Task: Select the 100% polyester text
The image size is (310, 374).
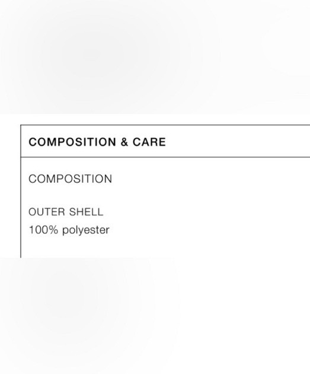Action: point(69,230)
